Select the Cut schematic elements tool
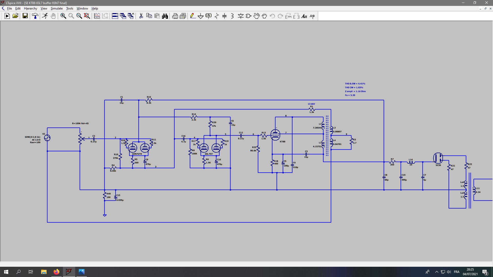This screenshot has height=277, width=493. [140, 16]
